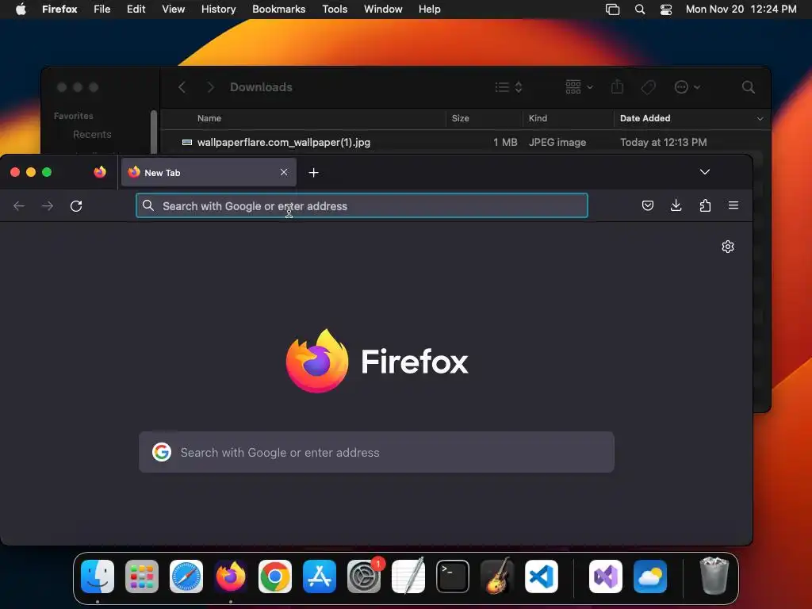This screenshot has width=812, height=609.
Task: Open Terminal from the Dock
Action: point(453,576)
